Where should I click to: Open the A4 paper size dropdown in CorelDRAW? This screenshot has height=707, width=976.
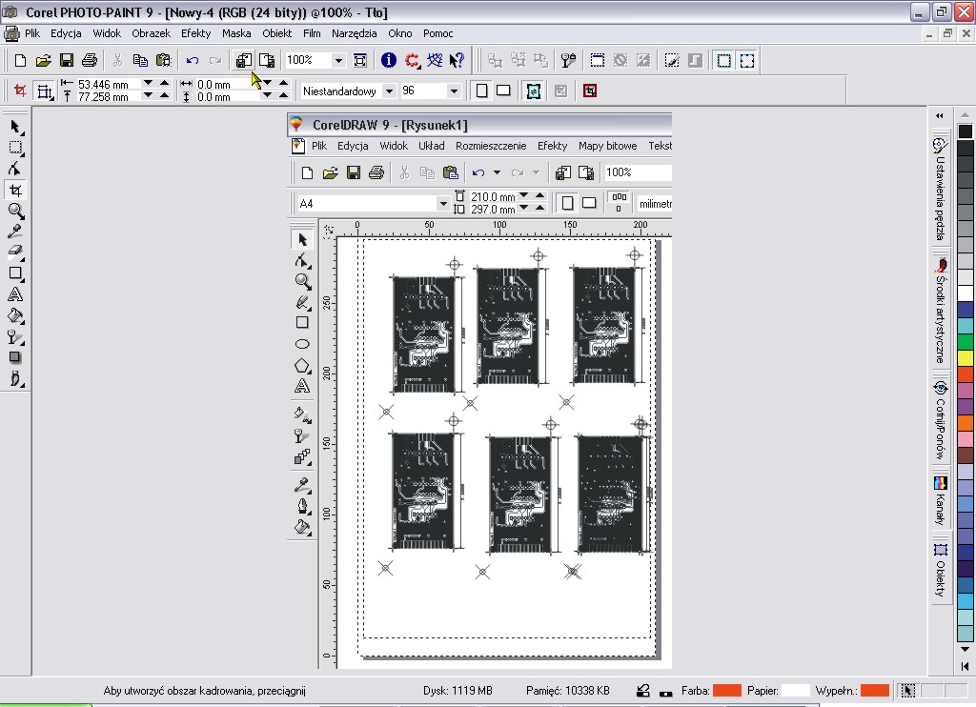coord(442,204)
